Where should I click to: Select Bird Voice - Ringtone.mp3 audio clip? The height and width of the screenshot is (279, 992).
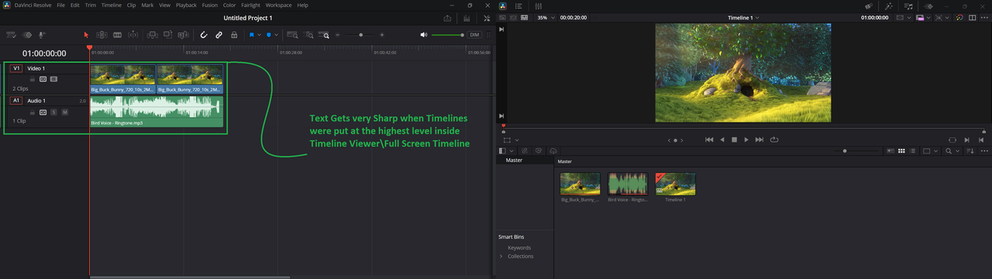[x=157, y=112]
